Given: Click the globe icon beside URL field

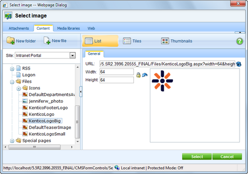Looking at the screenshot, I should pos(239,64).
